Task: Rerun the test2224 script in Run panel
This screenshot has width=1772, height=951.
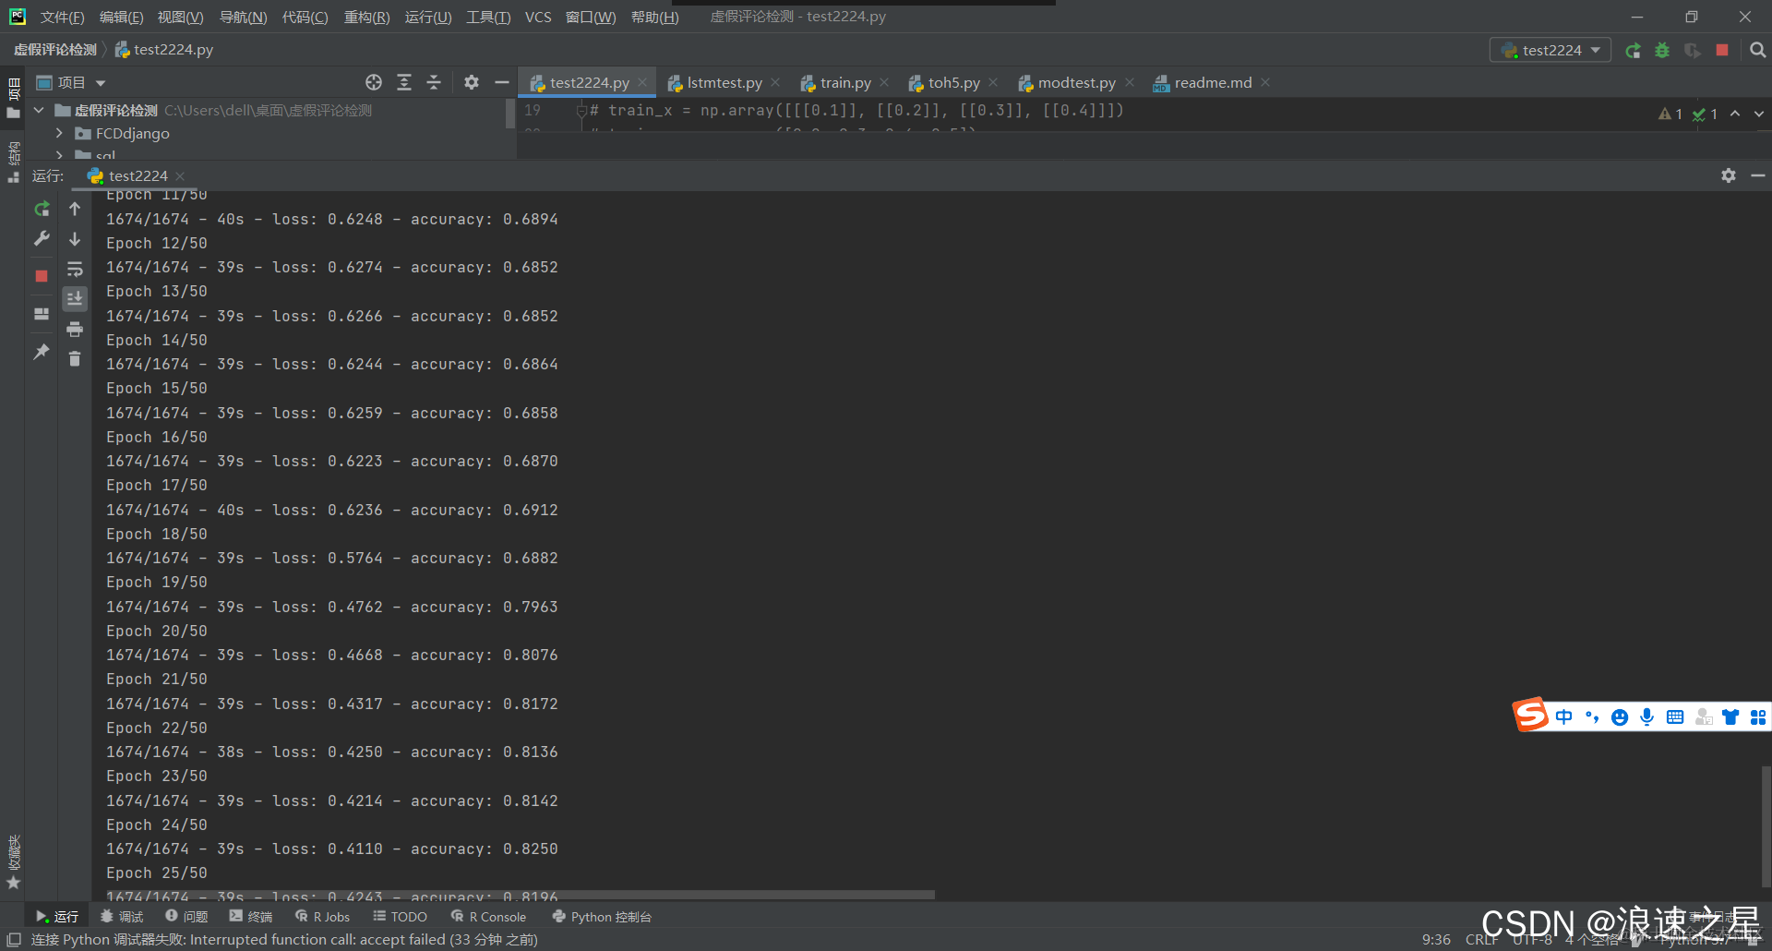Action: (42, 210)
